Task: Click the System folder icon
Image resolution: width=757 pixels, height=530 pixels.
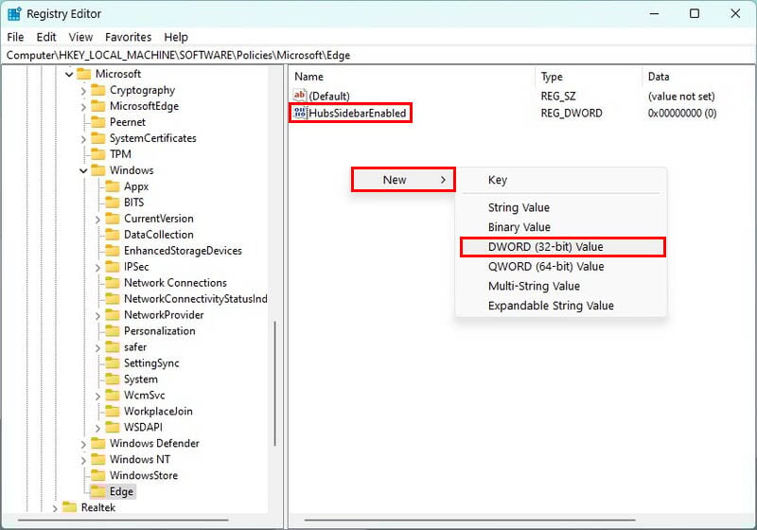Action: (x=113, y=379)
